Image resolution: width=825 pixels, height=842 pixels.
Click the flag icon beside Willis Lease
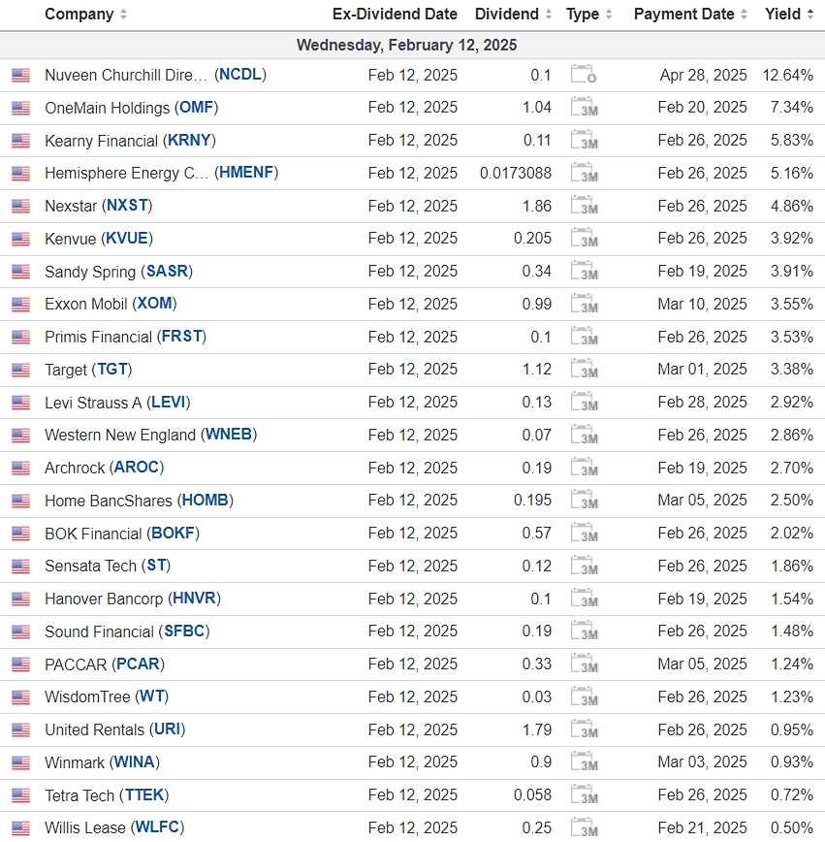pos(20,828)
